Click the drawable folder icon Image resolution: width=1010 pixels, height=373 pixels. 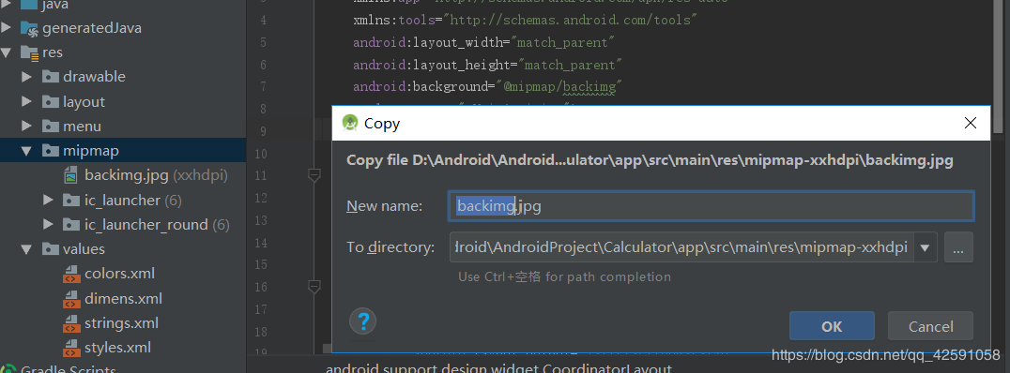[x=51, y=77]
